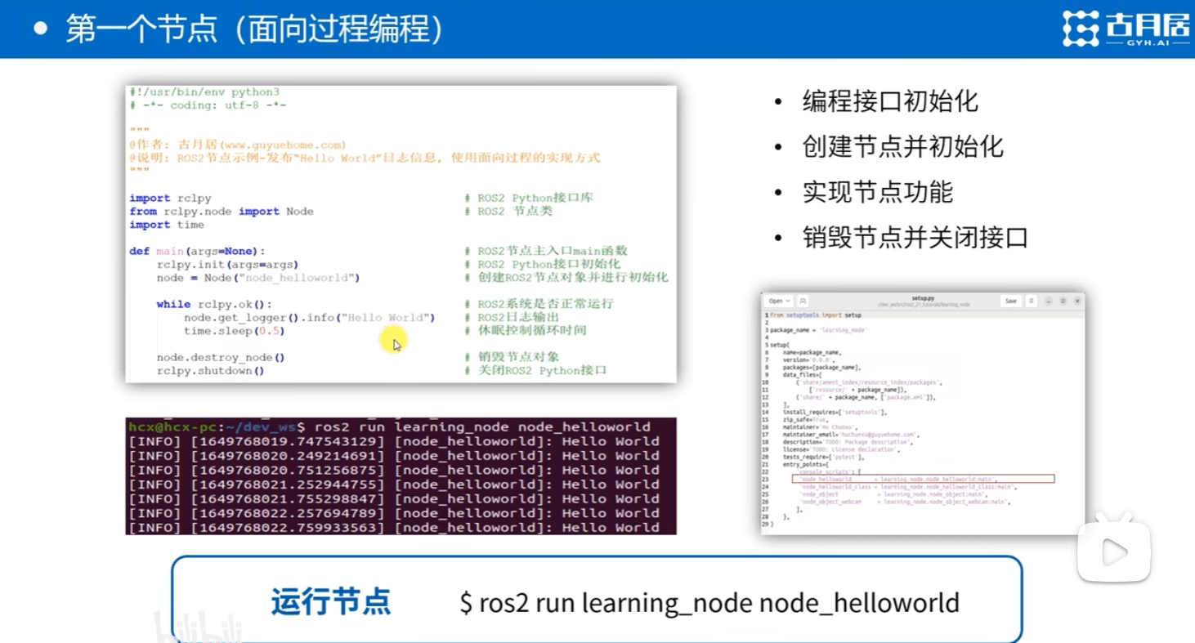Viewport: 1195px width, 643px height.
Task: Click the Open button in gedit
Action: point(775,301)
